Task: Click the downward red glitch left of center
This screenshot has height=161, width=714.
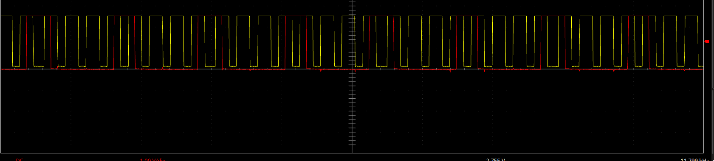Action: 321,71
